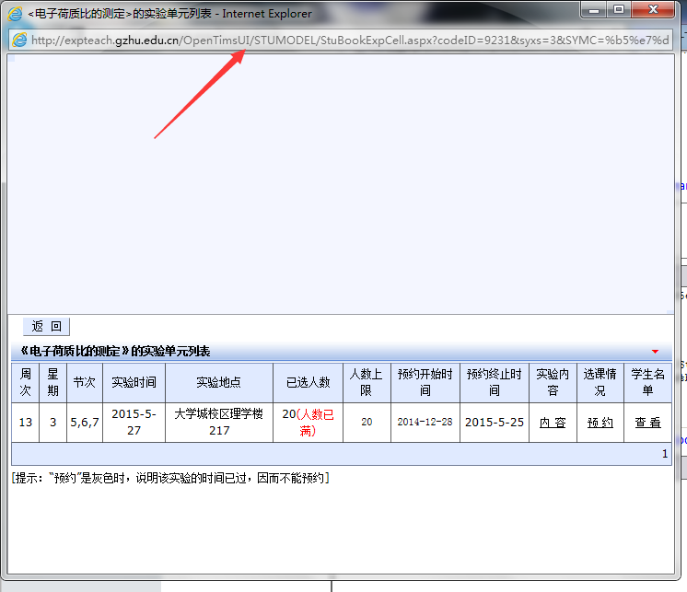Click the 《电子荷质比的测定》的实验单元列表 heading
687x592 pixels.
coord(115,351)
